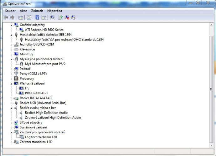Click the Klávesnice keyboard icon
This screenshot has width=216, height=156.
(16, 49)
